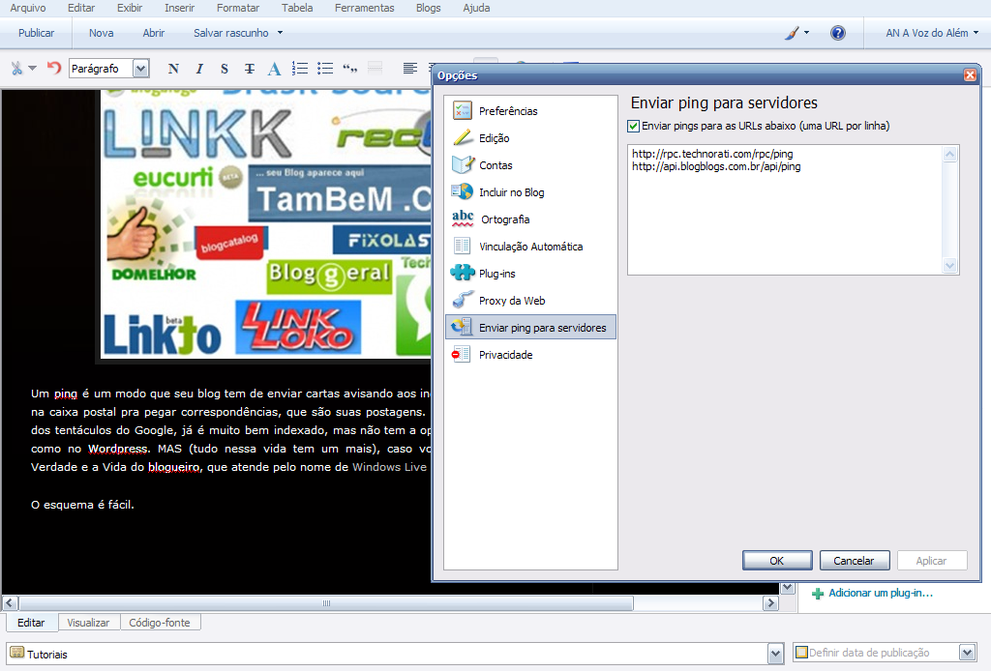Click the font color A icon
991x671 pixels.
274,69
